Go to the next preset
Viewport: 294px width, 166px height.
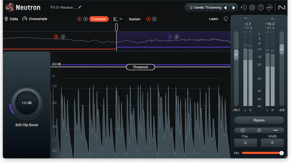point(234,8)
